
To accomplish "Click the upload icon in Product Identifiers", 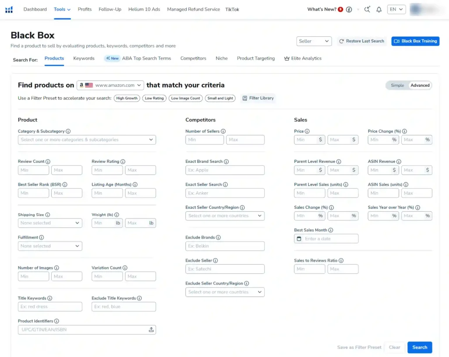I will (151, 330).
